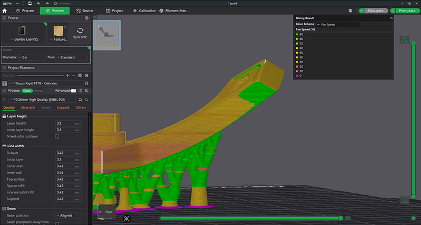Toggle the Advanced mode switch

click(x=73, y=91)
